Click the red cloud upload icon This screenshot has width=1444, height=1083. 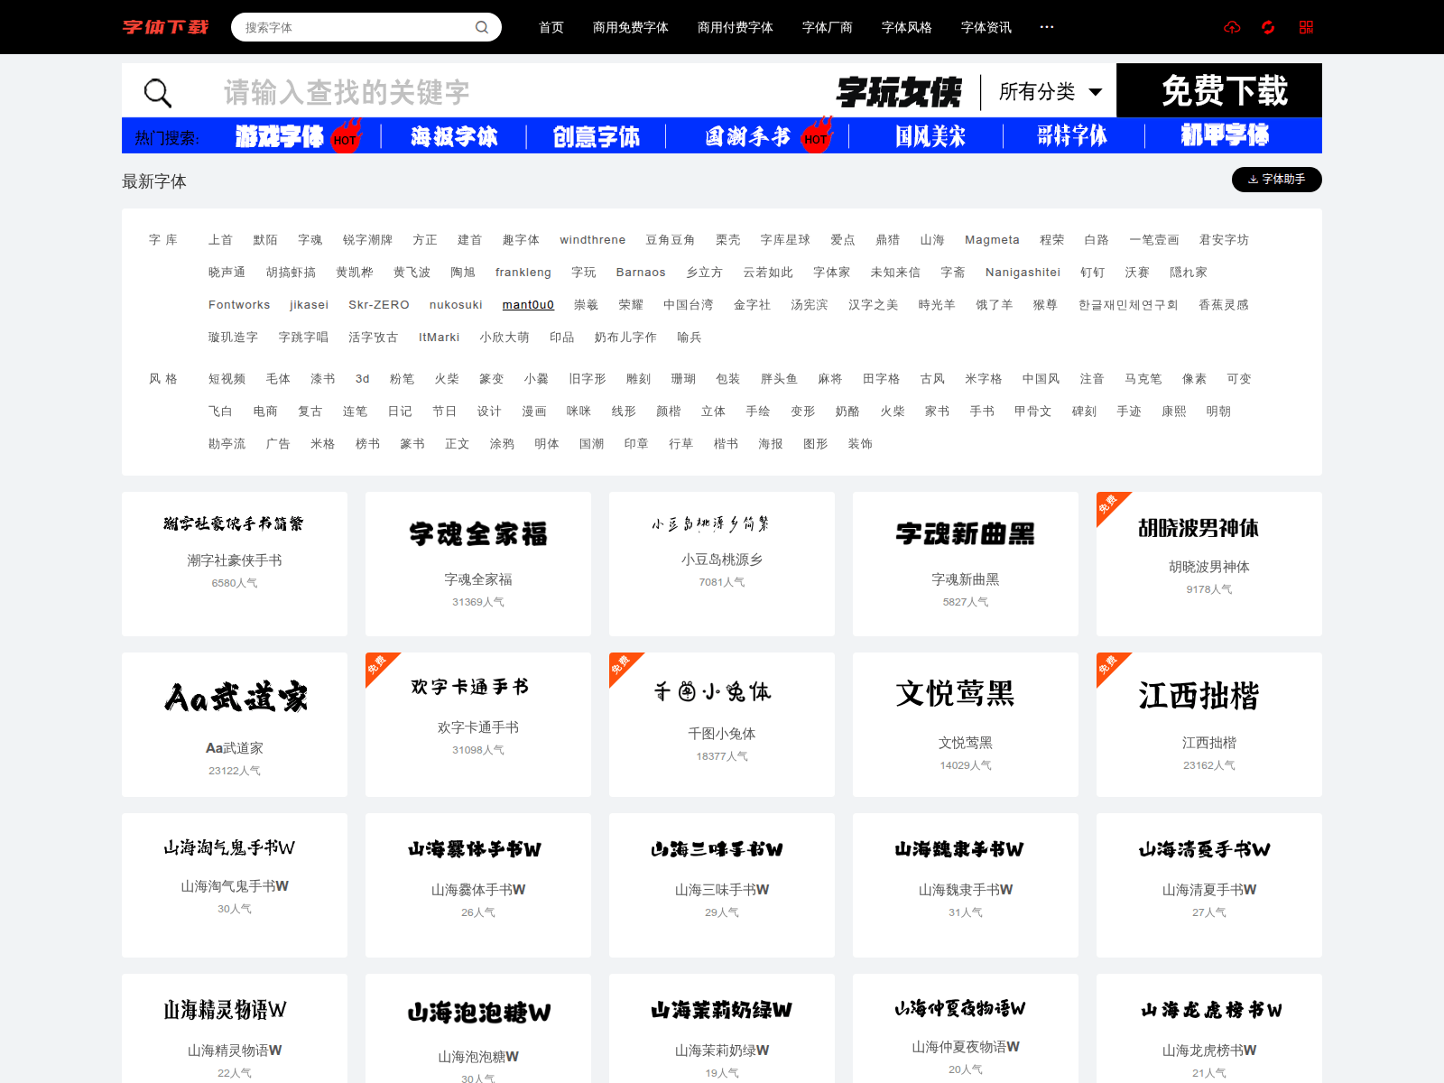tap(1232, 27)
